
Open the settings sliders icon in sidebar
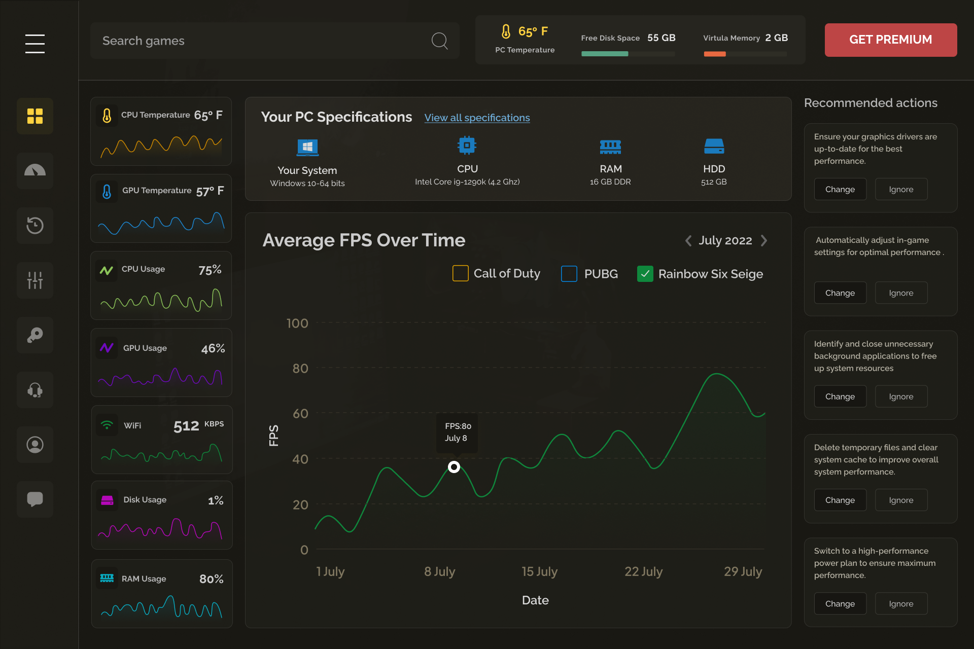[x=34, y=280]
